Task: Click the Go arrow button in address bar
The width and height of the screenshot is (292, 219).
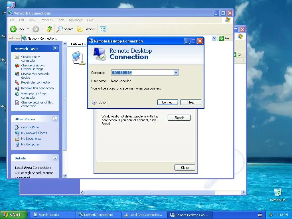Action: click(x=221, y=38)
